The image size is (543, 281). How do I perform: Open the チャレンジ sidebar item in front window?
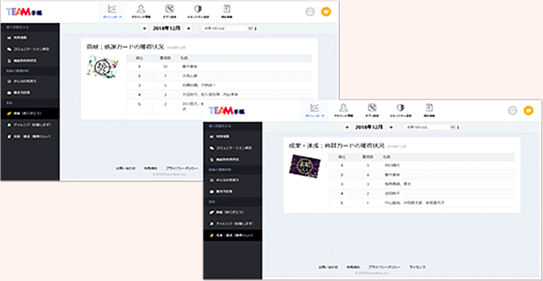233,224
